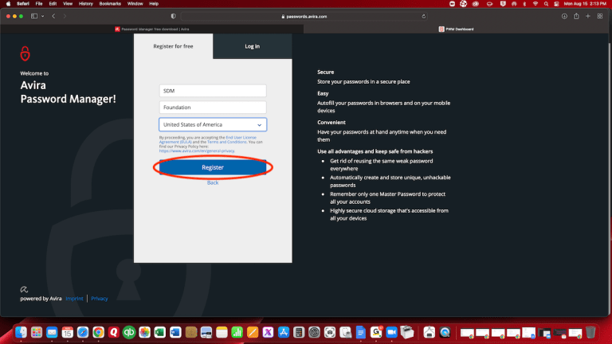Open Mail in the Dock
This screenshot has height=344, width=612.
[52, 332]
